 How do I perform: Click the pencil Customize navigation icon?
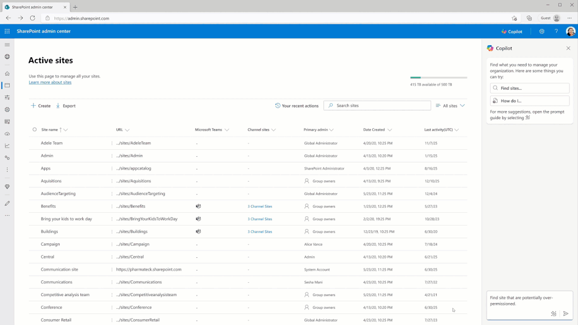point(7,204)
